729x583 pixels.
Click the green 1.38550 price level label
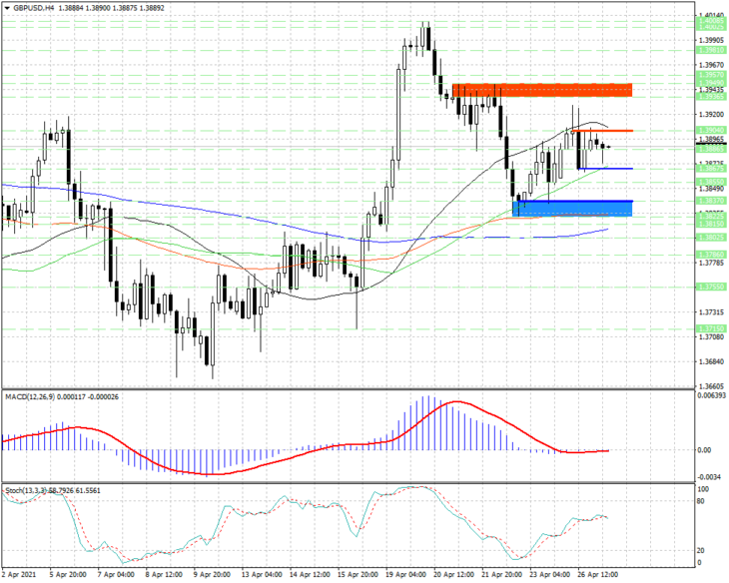711,182
